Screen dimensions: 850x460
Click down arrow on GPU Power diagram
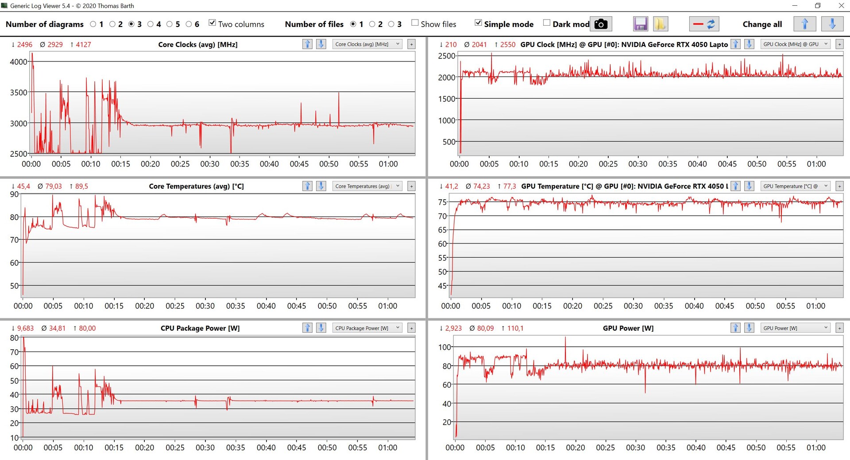749,328
